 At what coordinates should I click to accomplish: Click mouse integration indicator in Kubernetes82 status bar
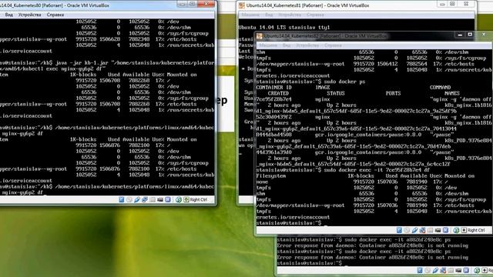456,230
